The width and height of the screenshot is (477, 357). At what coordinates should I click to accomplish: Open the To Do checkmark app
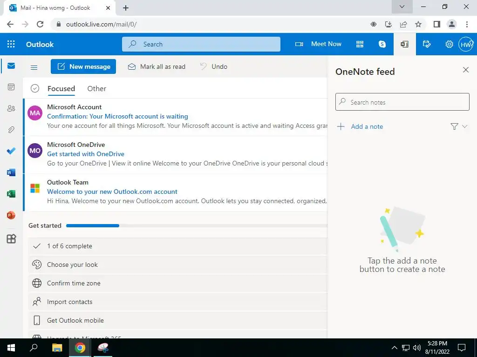[11, 151]
